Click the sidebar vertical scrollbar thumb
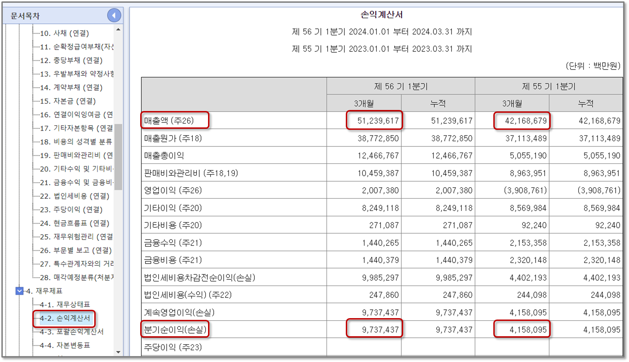629x362 pixels. pyautogui.click(x=118, y=157)
